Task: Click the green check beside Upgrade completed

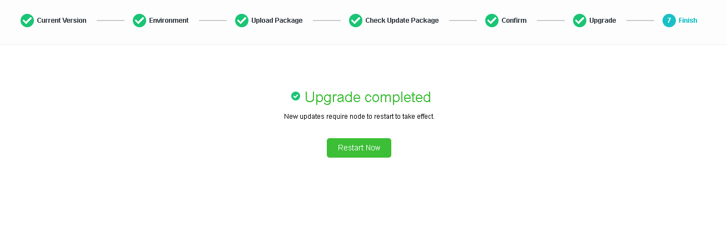Action: point(296,96)
